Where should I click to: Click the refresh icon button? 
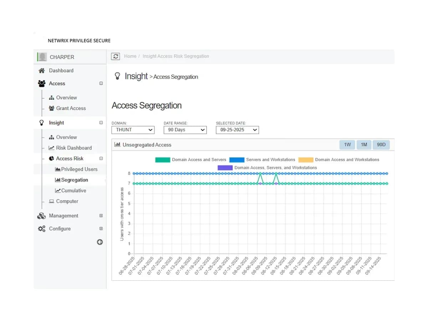coord(116,56)
